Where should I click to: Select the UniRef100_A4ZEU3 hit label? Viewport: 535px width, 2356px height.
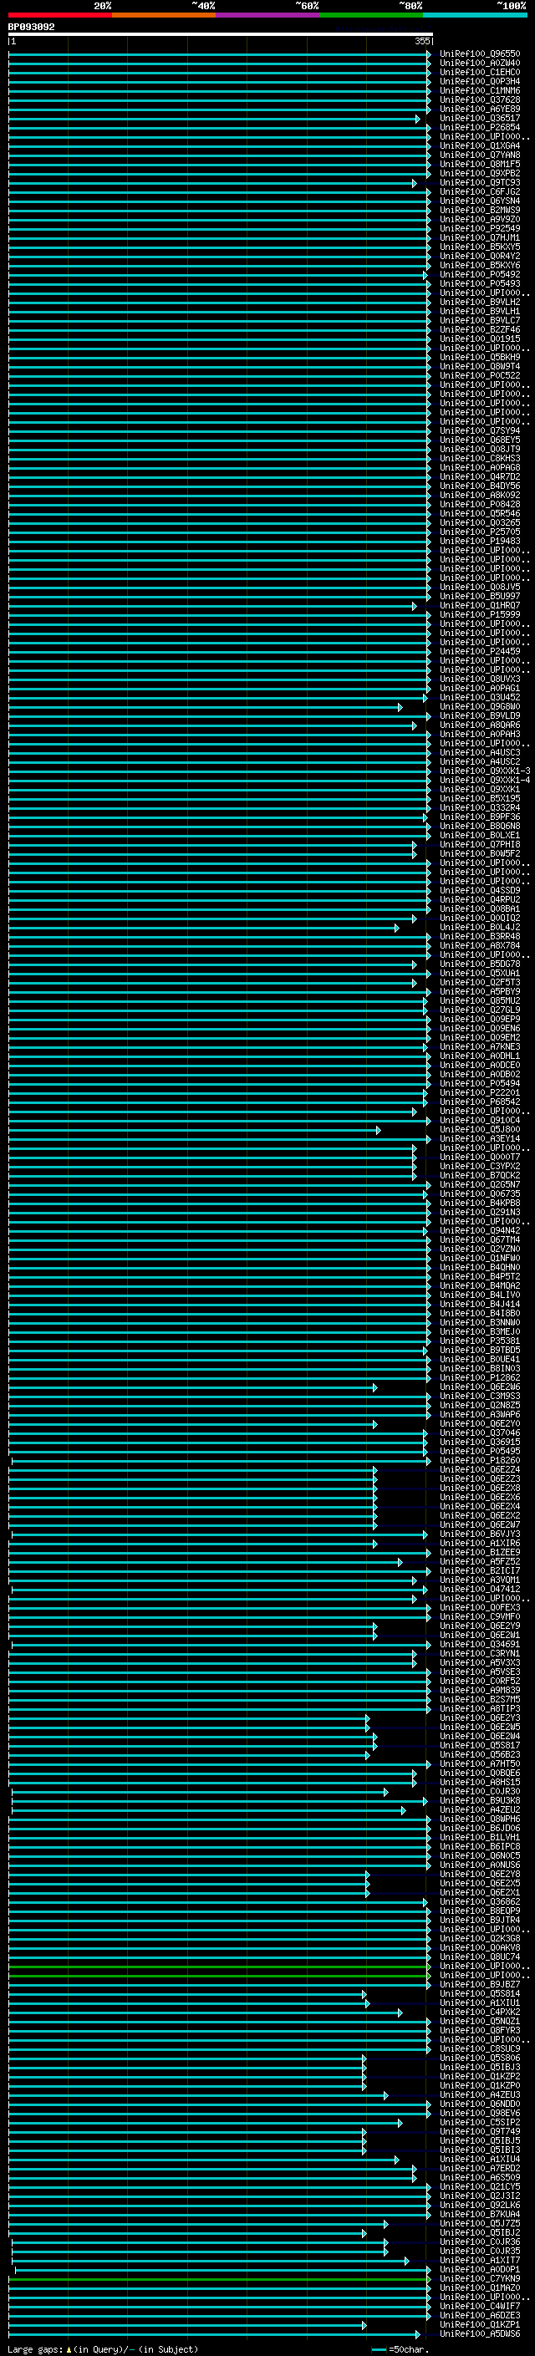coord(479,2095)
